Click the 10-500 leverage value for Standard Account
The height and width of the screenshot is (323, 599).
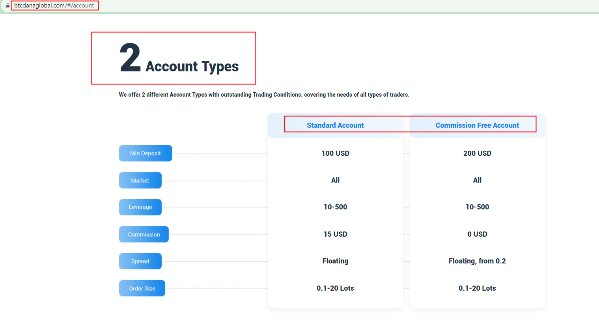[x=335, y=207]
